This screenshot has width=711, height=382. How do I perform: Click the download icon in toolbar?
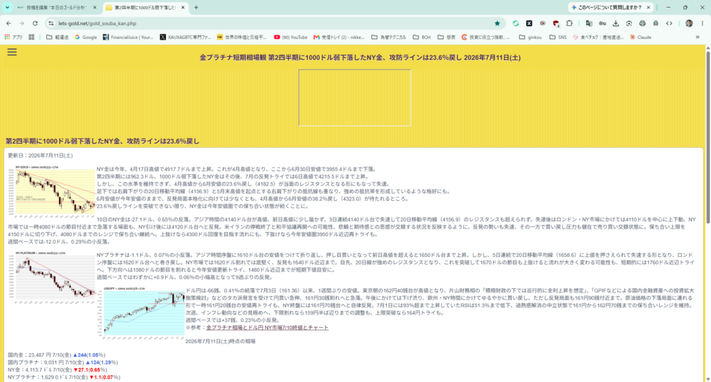(x=615, y=23)
